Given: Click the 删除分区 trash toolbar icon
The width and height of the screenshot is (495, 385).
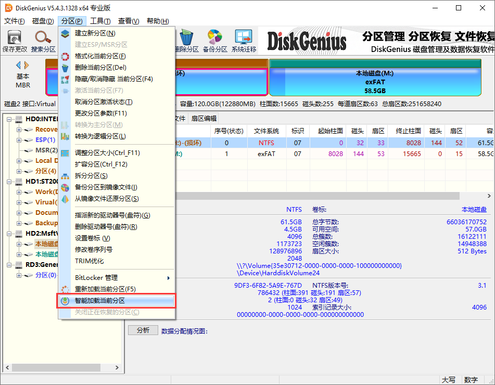Looking at the screenshot, I should (186, 37).
